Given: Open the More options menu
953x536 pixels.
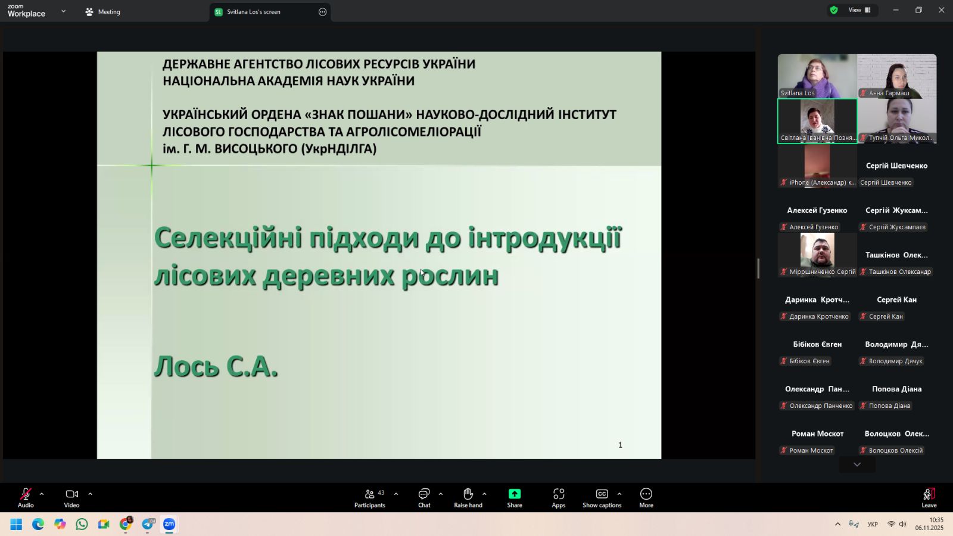Looking at the screenshot, I should click(646, 498).
